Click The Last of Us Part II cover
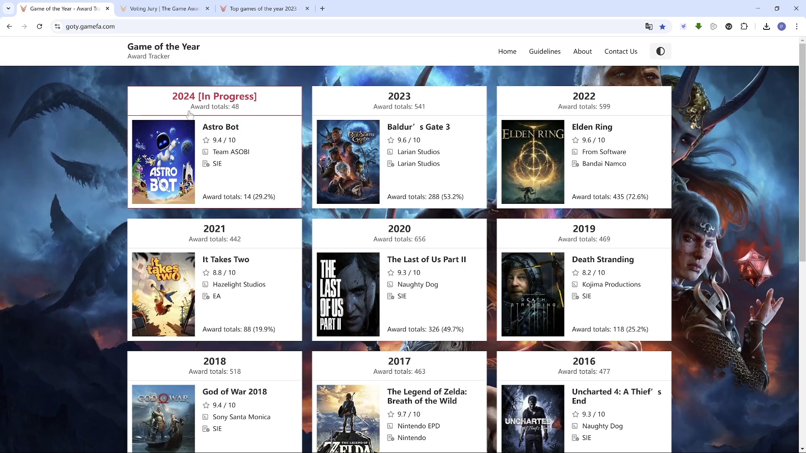Viewport: 806px width, 453px height. coord(348,294)
